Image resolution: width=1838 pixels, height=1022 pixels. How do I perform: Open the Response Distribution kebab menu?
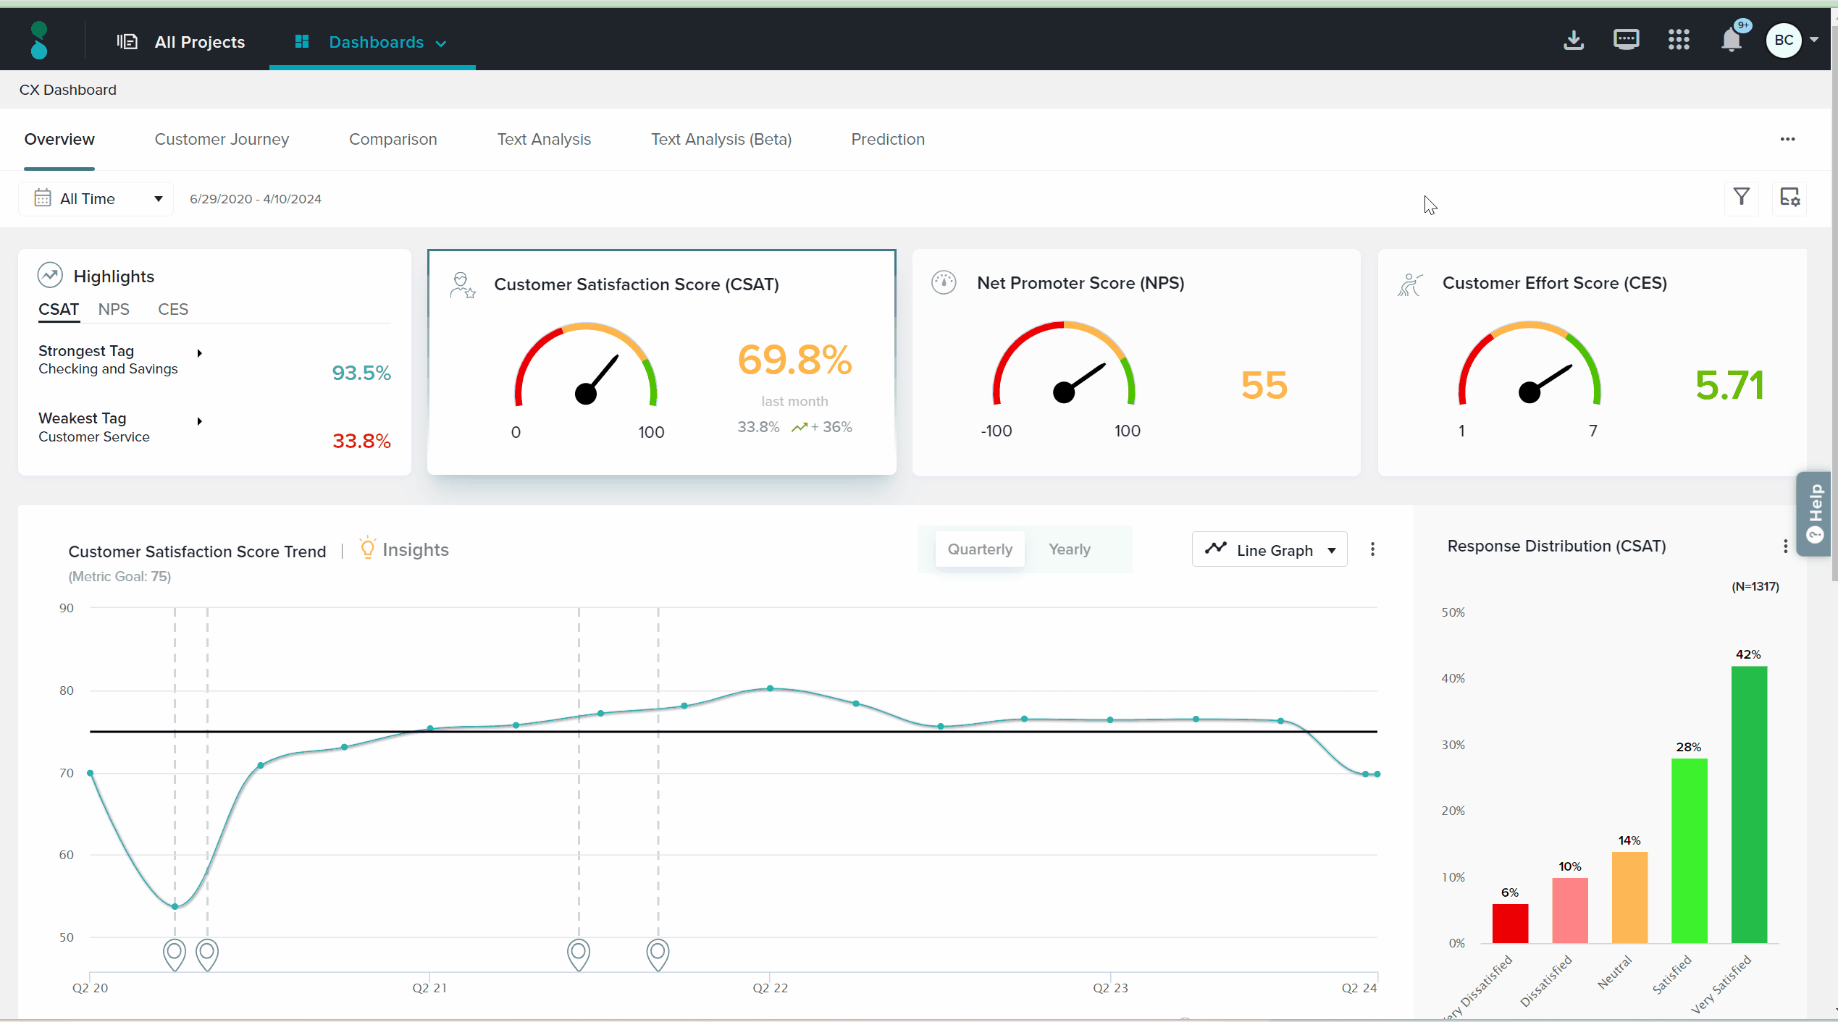(1785, 546)
